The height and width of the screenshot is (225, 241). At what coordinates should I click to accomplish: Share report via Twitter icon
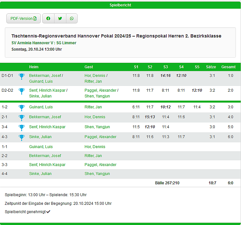60,19
